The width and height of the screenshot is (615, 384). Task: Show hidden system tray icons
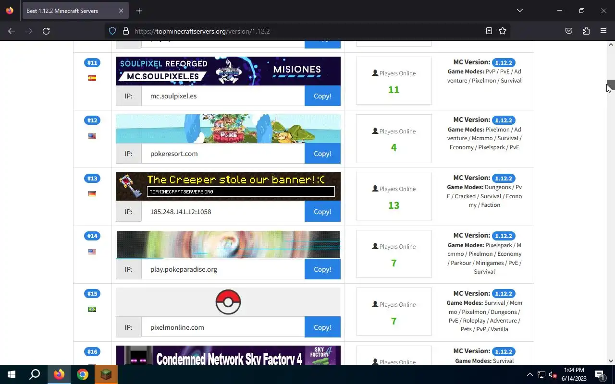click(x=529, y=374)
